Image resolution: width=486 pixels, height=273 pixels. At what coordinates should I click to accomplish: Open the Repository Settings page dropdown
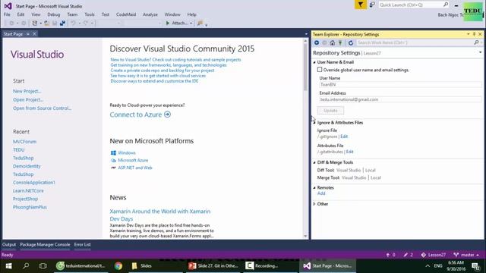480,52
